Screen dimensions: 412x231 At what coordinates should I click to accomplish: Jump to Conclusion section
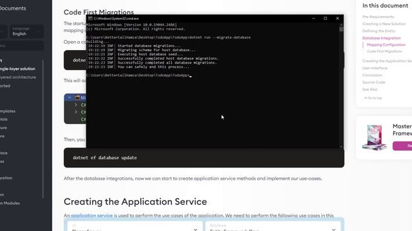click(372, 75)
